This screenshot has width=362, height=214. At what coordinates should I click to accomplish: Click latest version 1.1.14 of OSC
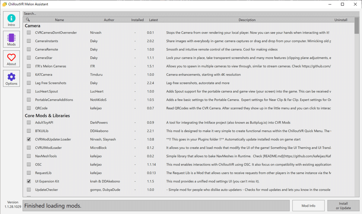[x=151, y=164]
